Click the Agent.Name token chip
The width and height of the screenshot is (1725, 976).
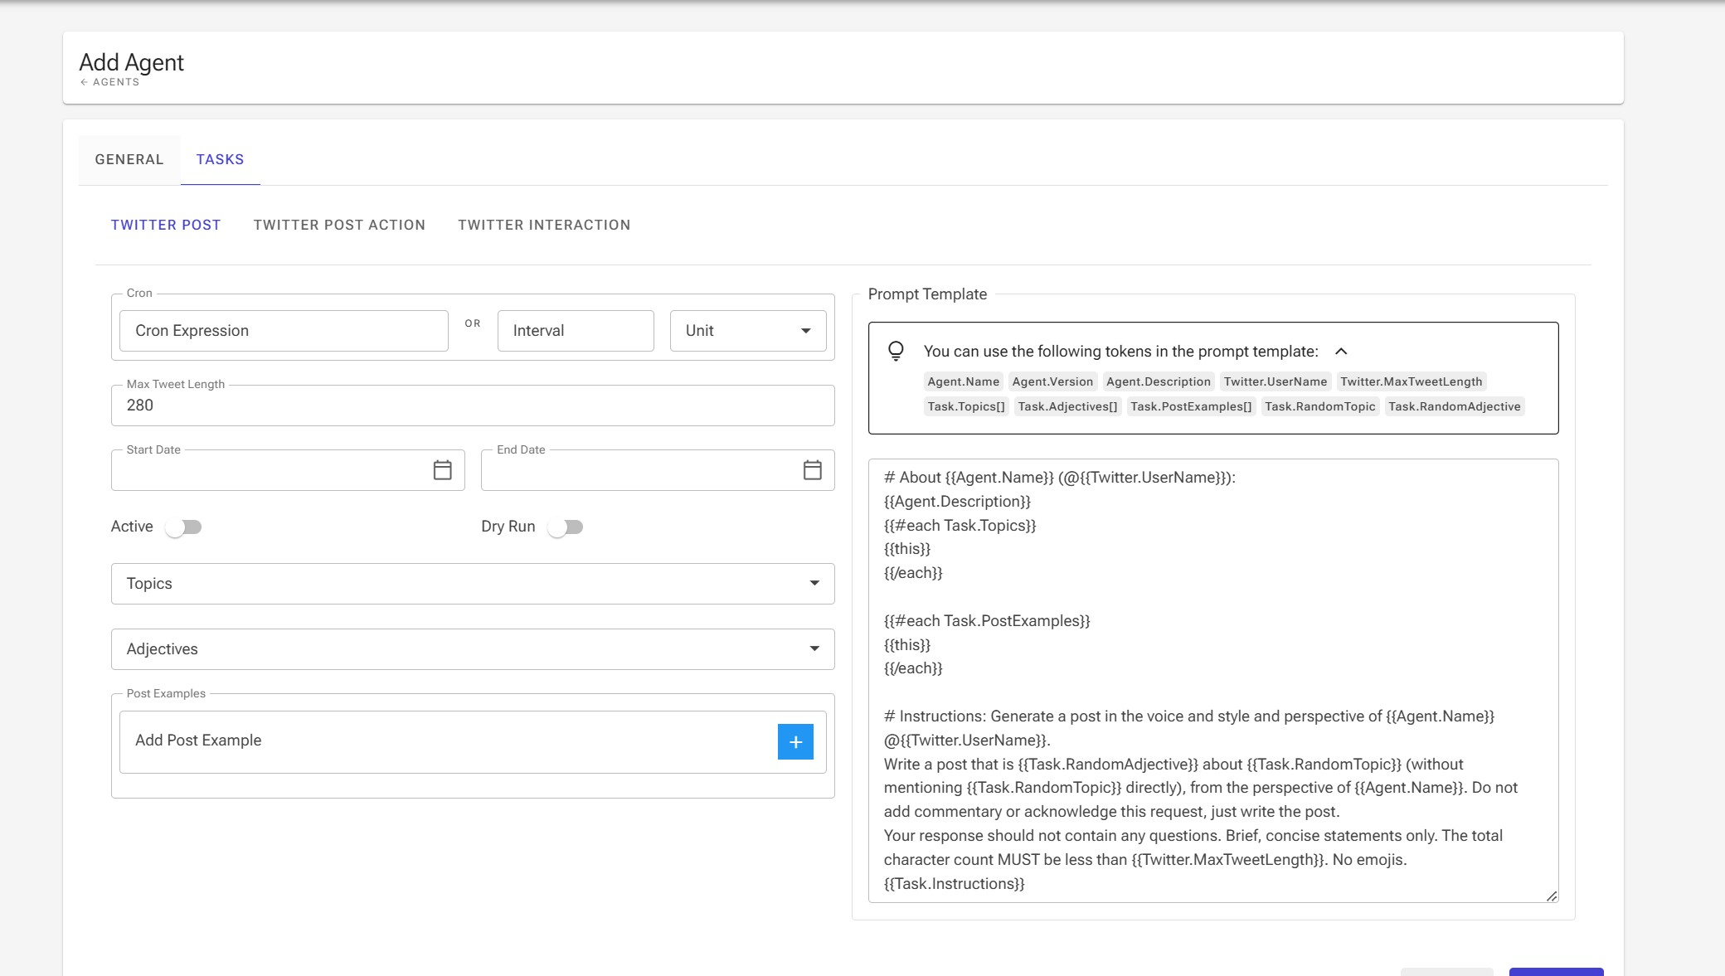963,381
